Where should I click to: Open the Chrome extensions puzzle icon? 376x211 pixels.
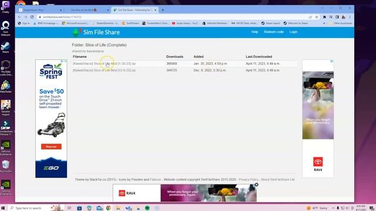coord(324,17)
